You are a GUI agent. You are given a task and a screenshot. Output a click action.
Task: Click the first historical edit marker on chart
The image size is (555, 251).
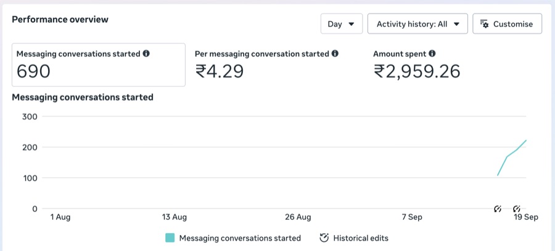(x=498, y=209)
